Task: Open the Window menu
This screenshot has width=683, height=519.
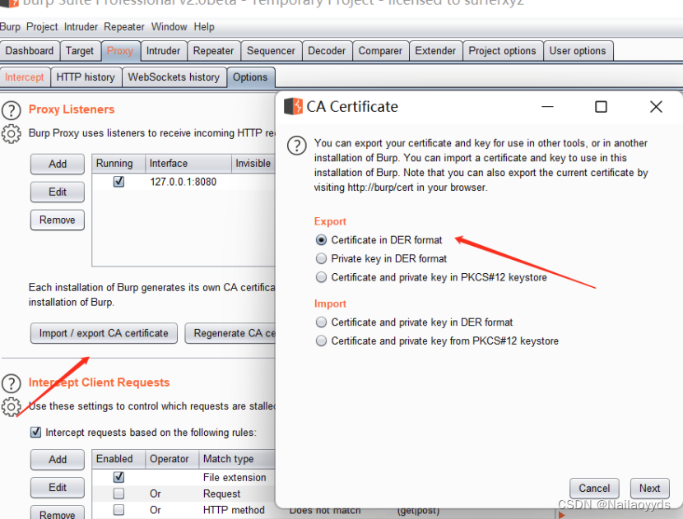Action: pyautogui.click(x=169, y=27)
